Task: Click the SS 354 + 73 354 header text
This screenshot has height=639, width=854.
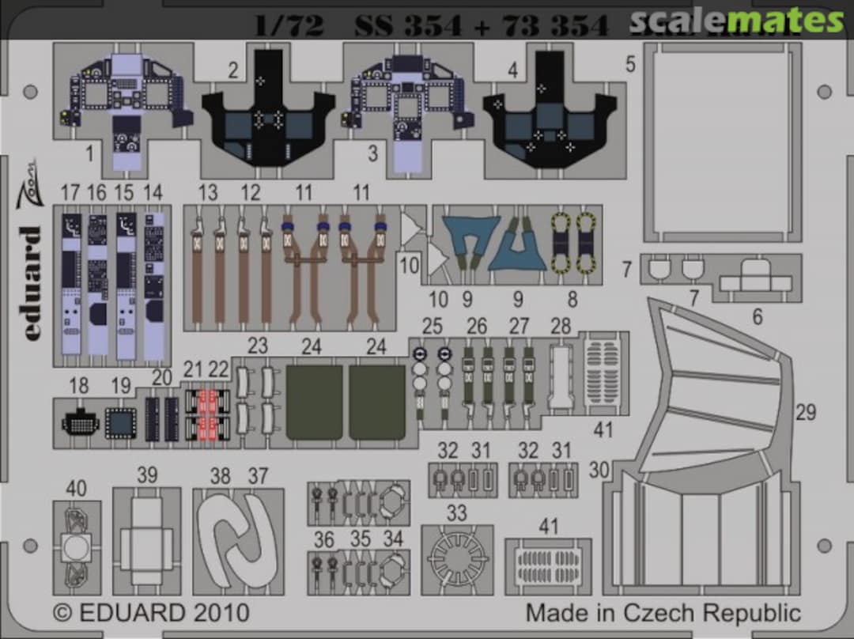Action: [481, 26]
